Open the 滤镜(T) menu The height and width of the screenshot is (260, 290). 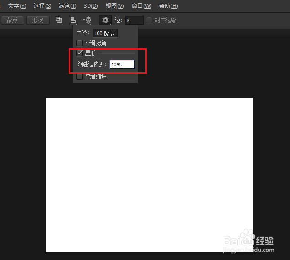(67, 6)
